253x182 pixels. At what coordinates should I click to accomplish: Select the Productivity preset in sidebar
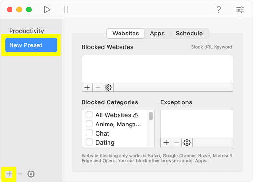[x=26, y=31]
